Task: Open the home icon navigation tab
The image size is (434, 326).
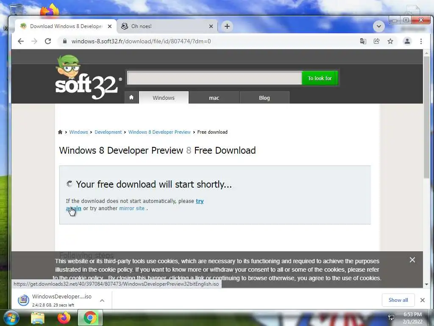Action: coord(131,98)
